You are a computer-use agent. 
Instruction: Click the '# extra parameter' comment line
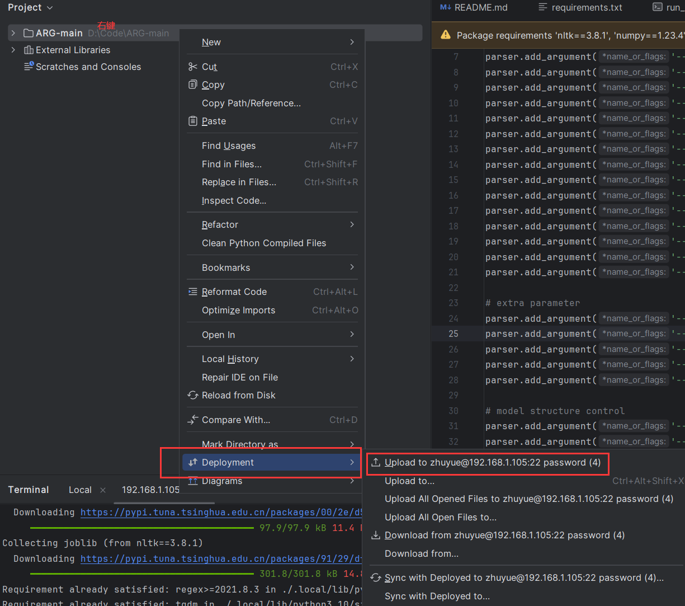[532, 303]
